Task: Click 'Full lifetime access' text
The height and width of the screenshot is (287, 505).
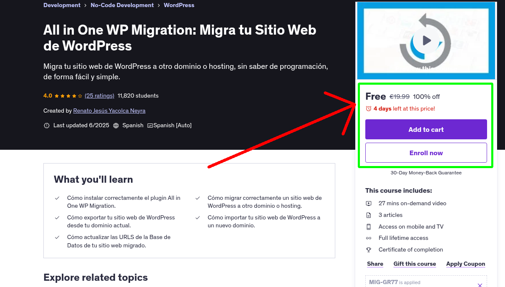Action: (403, 238)
